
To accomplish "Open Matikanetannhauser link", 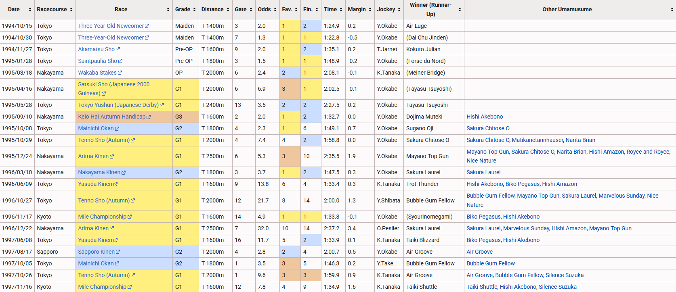I will pos(537,140).
